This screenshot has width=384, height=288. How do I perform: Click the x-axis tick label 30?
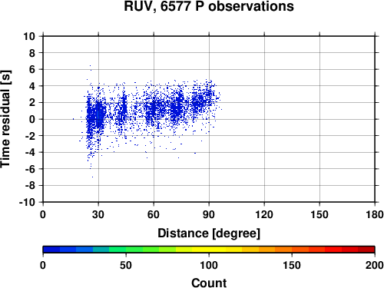(98, 214)
